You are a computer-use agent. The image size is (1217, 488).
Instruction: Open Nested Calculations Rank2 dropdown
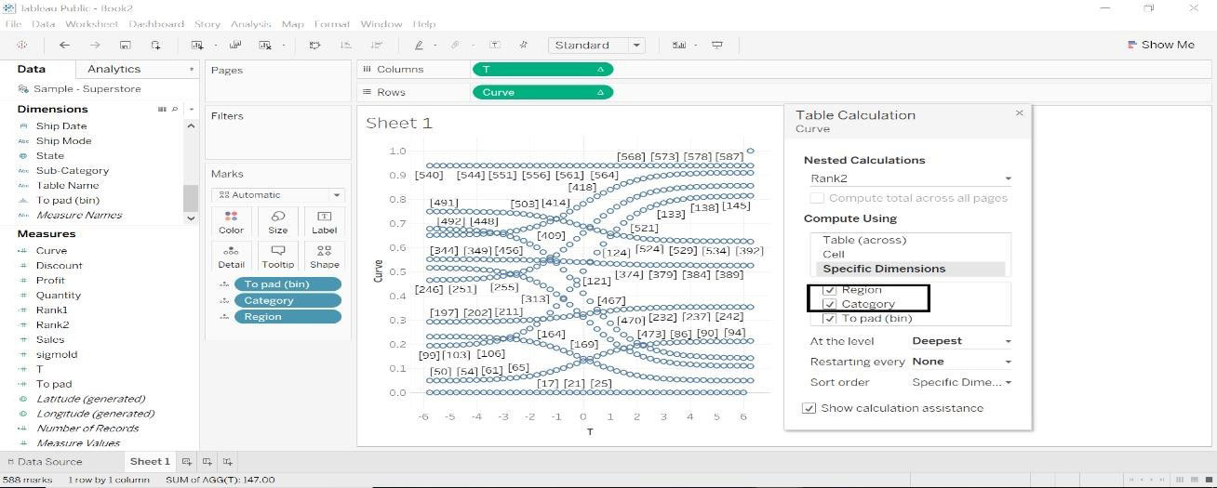click(910, 178)
